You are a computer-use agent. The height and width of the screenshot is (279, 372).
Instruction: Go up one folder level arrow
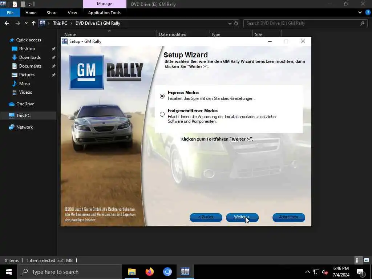[x=34, y=23]
